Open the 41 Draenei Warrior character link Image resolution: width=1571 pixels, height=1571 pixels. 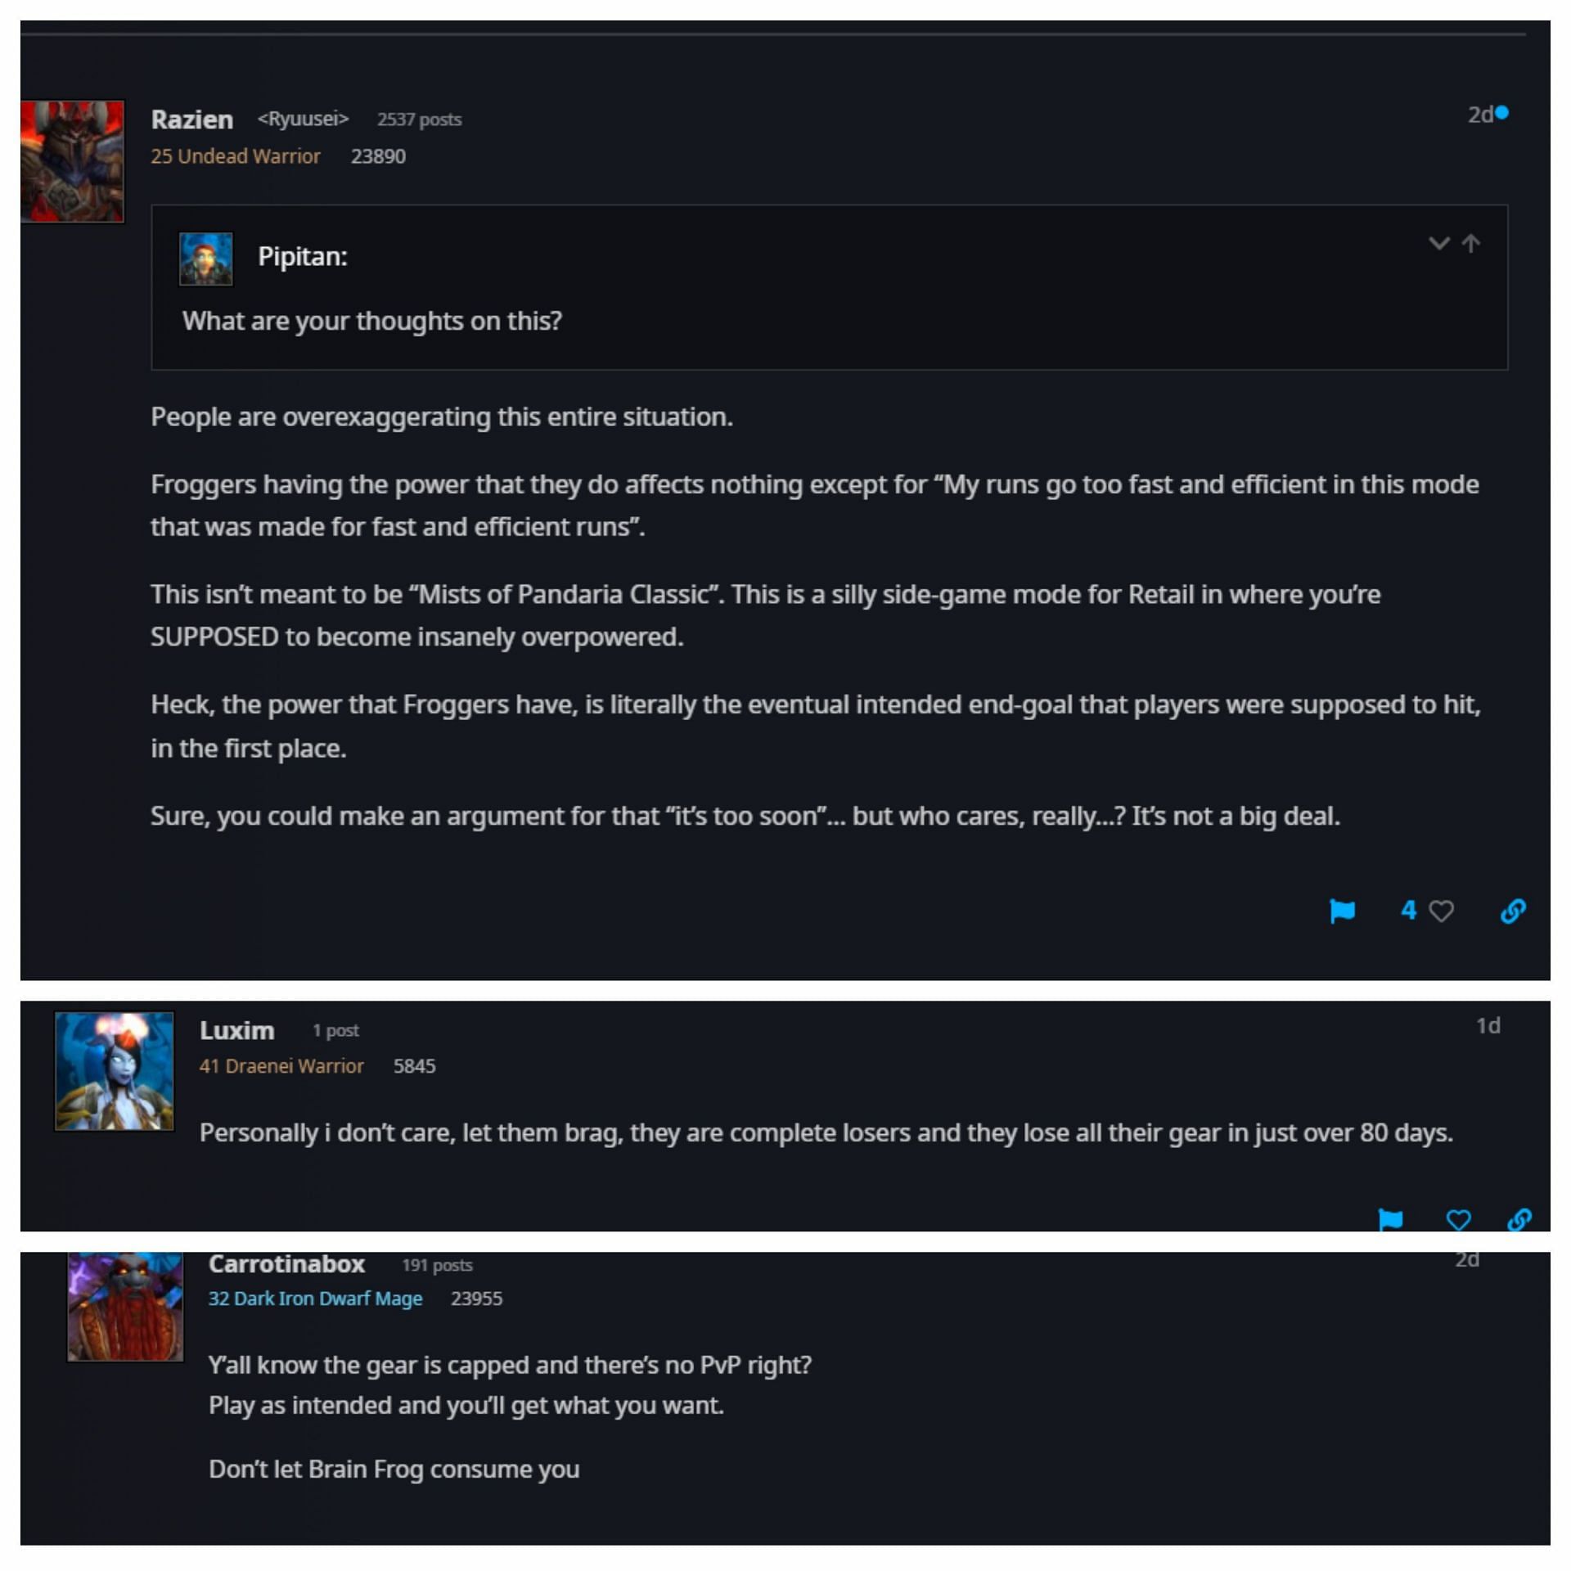[x=281, y=1066]
